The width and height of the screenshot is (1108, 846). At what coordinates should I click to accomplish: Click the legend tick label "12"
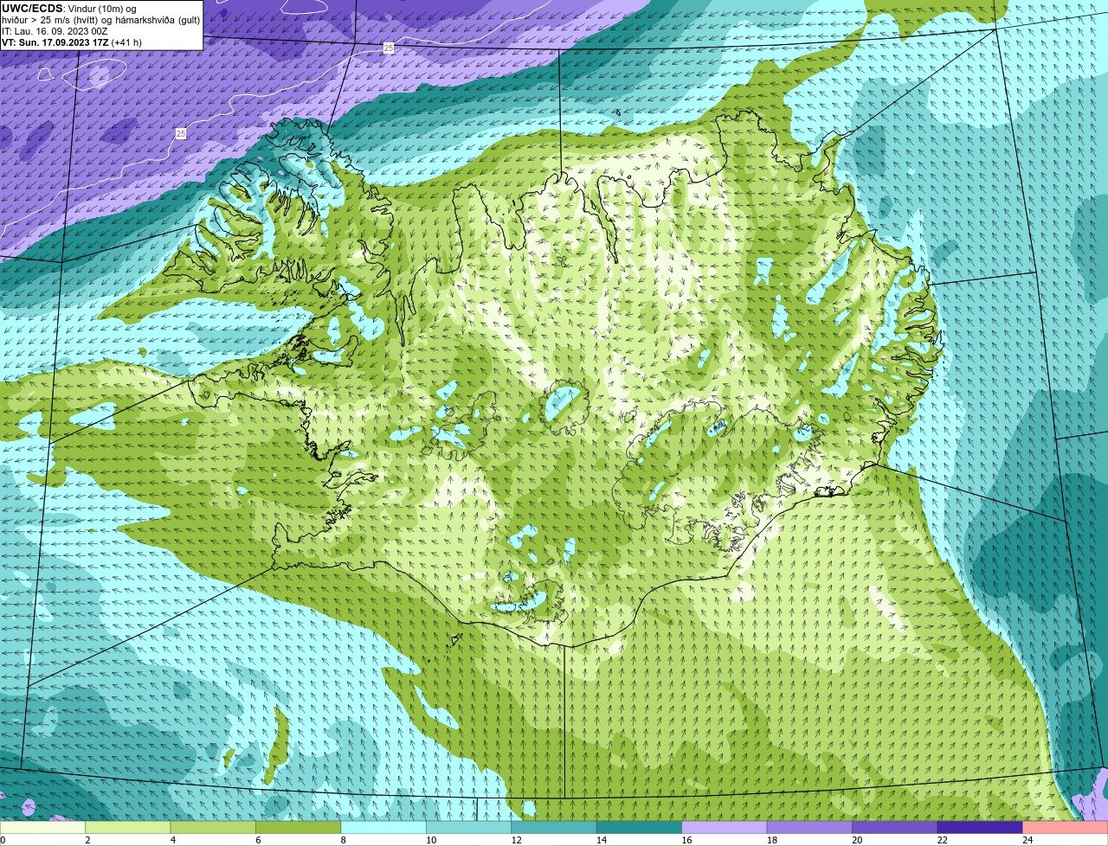pos(516,840)
